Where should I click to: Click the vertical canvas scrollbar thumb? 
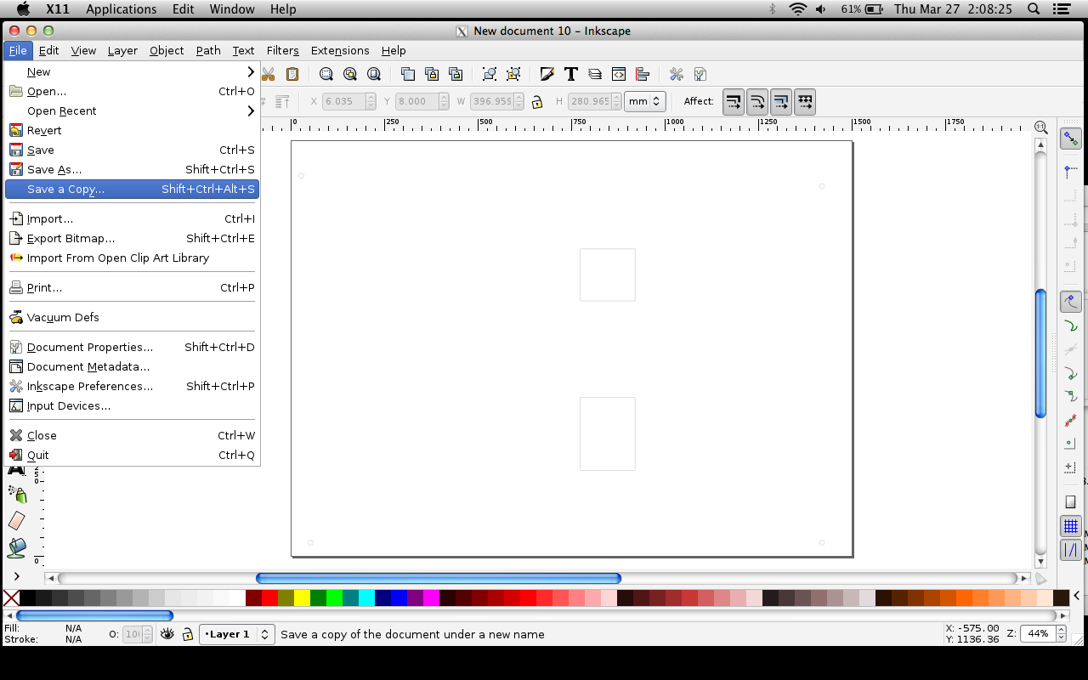[1040, 354]
